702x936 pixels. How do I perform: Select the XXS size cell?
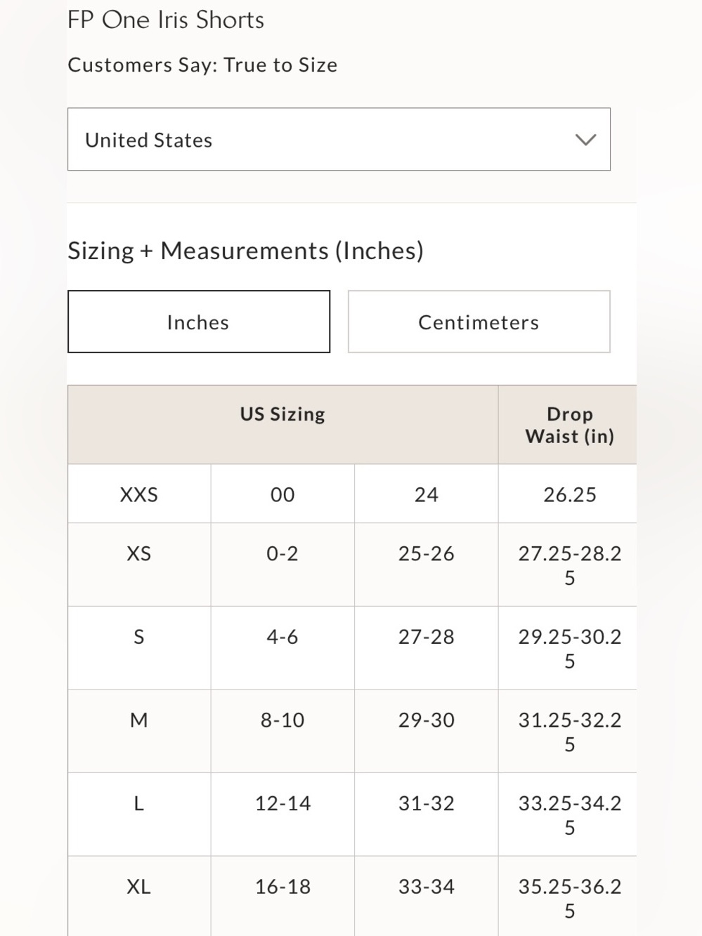point(139,494)
